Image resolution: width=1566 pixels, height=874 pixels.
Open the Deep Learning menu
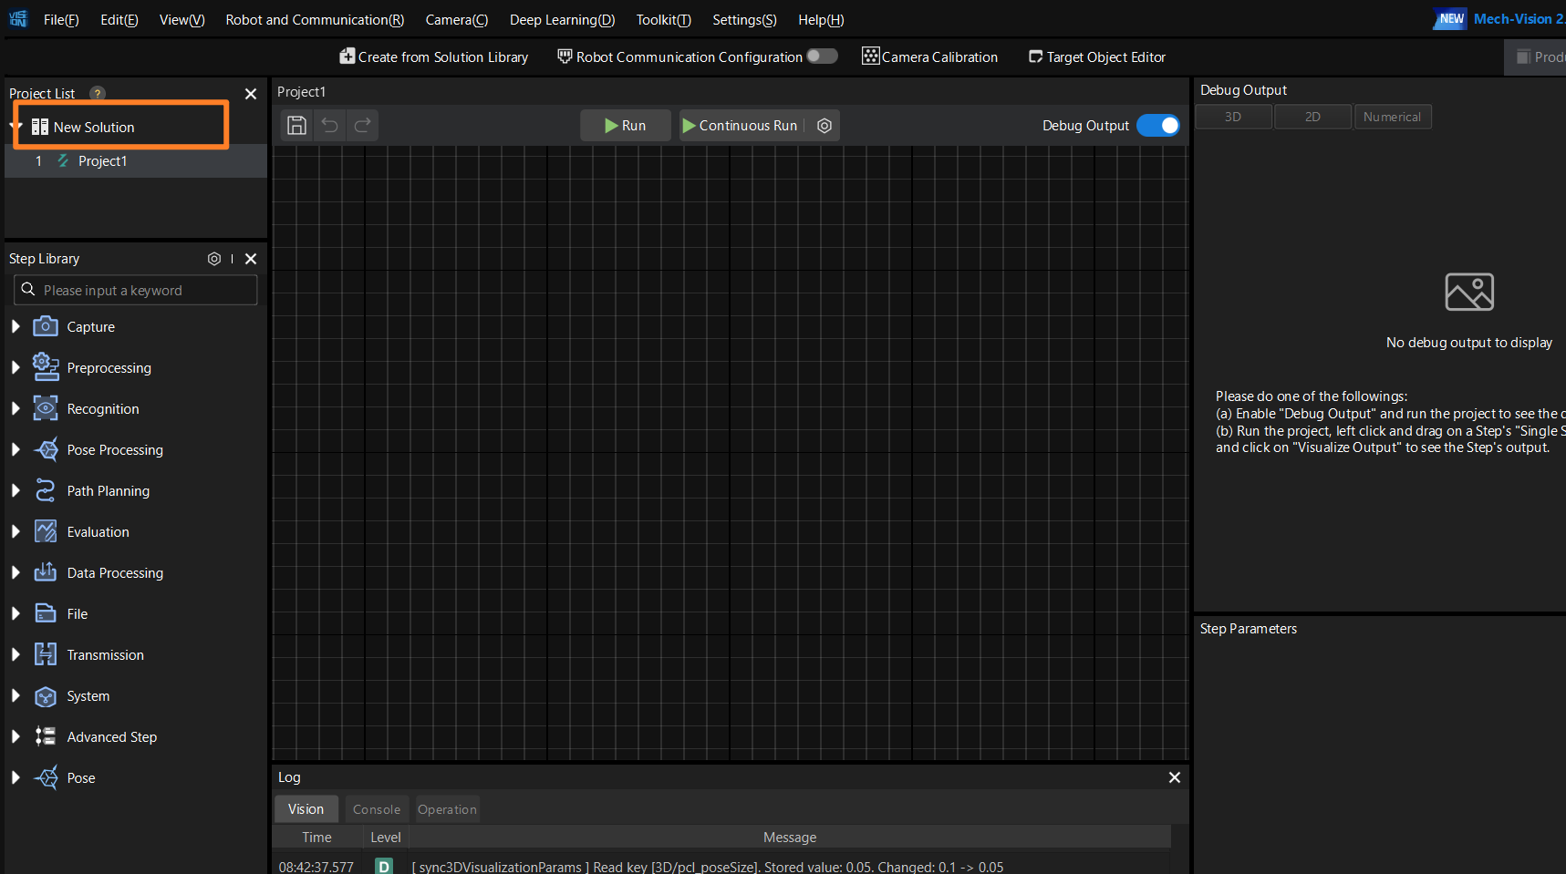pyautogui.click(x=562, y=20)
